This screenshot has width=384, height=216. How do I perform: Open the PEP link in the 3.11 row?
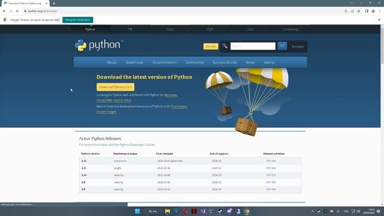point(271,168)
